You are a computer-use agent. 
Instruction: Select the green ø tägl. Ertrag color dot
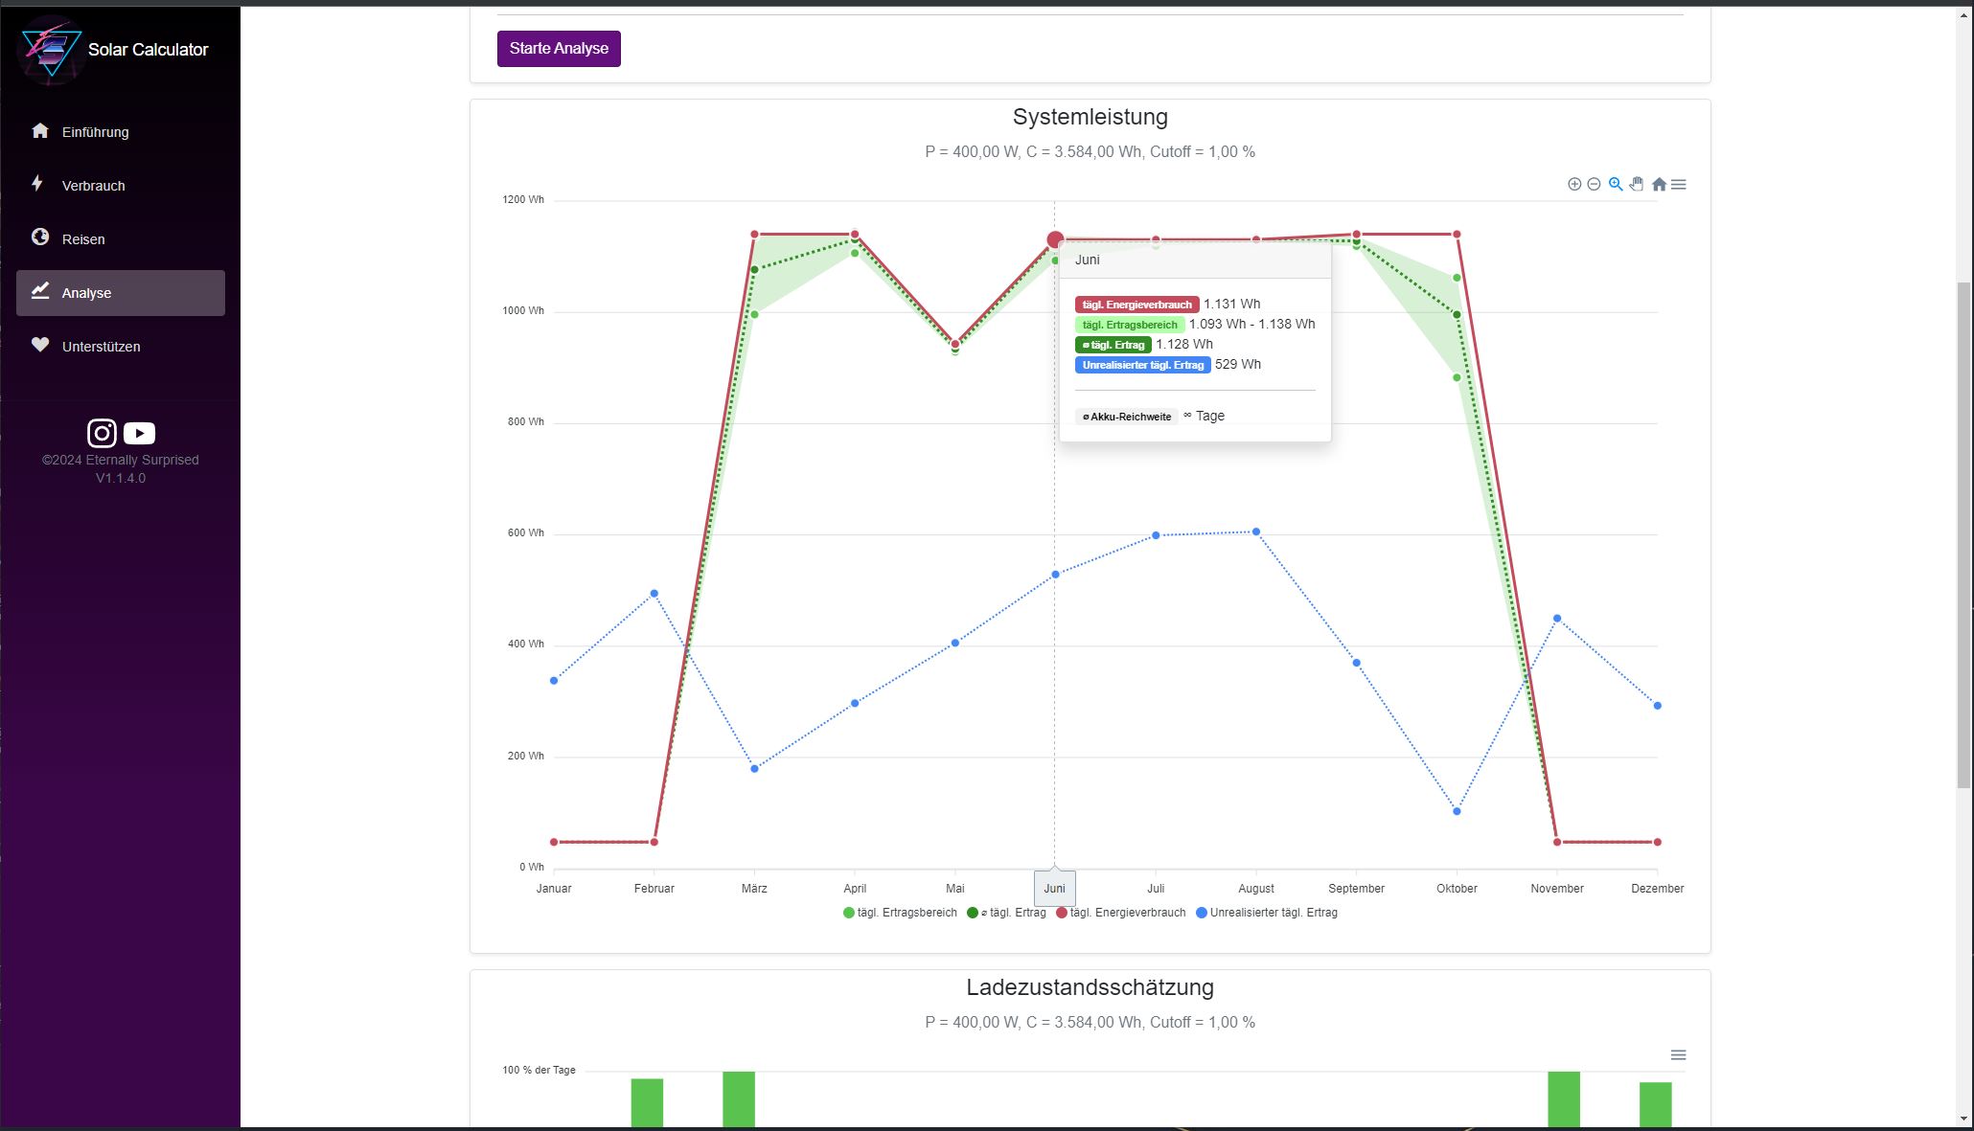(972, 913)
